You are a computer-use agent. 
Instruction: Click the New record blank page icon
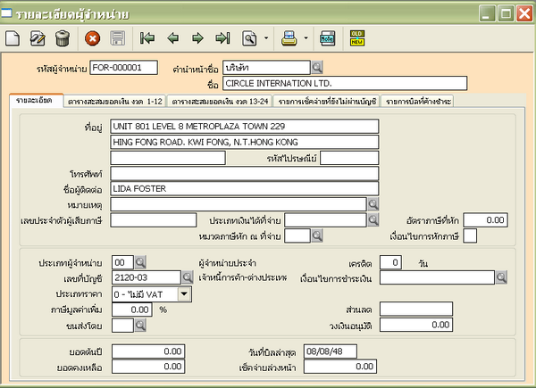click(x=13, y=37)
